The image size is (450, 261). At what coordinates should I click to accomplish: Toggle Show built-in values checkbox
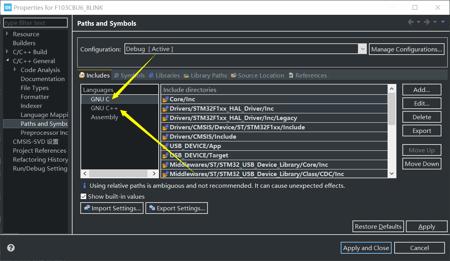point(83,197)
